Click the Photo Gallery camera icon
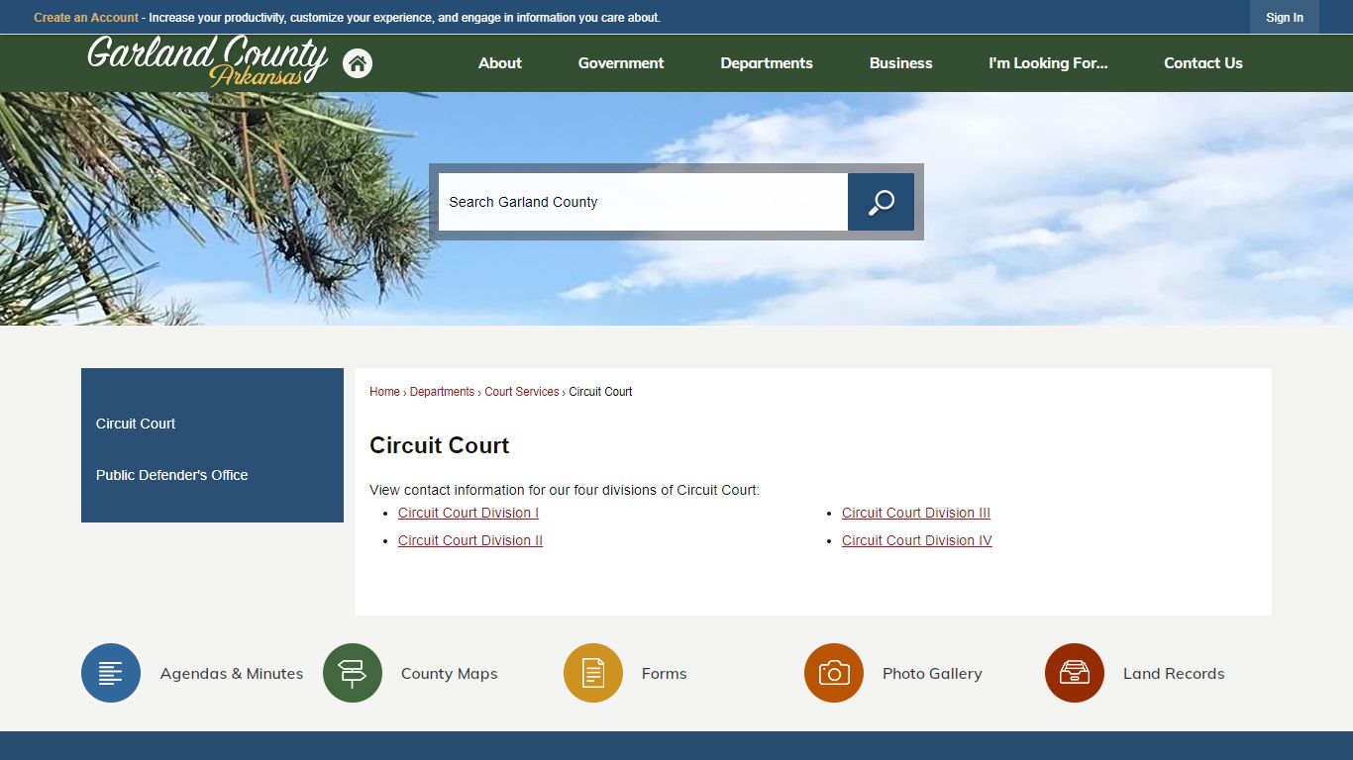 click(x=834, y=673)
